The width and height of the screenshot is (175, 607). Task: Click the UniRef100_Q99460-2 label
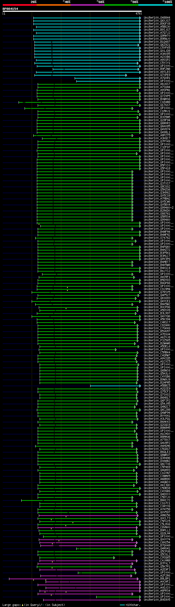(x=159, y=208)
